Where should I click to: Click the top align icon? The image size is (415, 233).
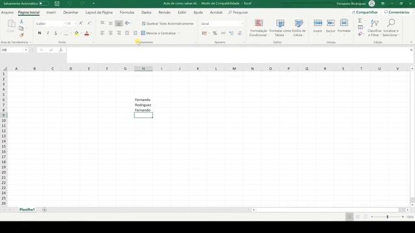tap(102, 23)
